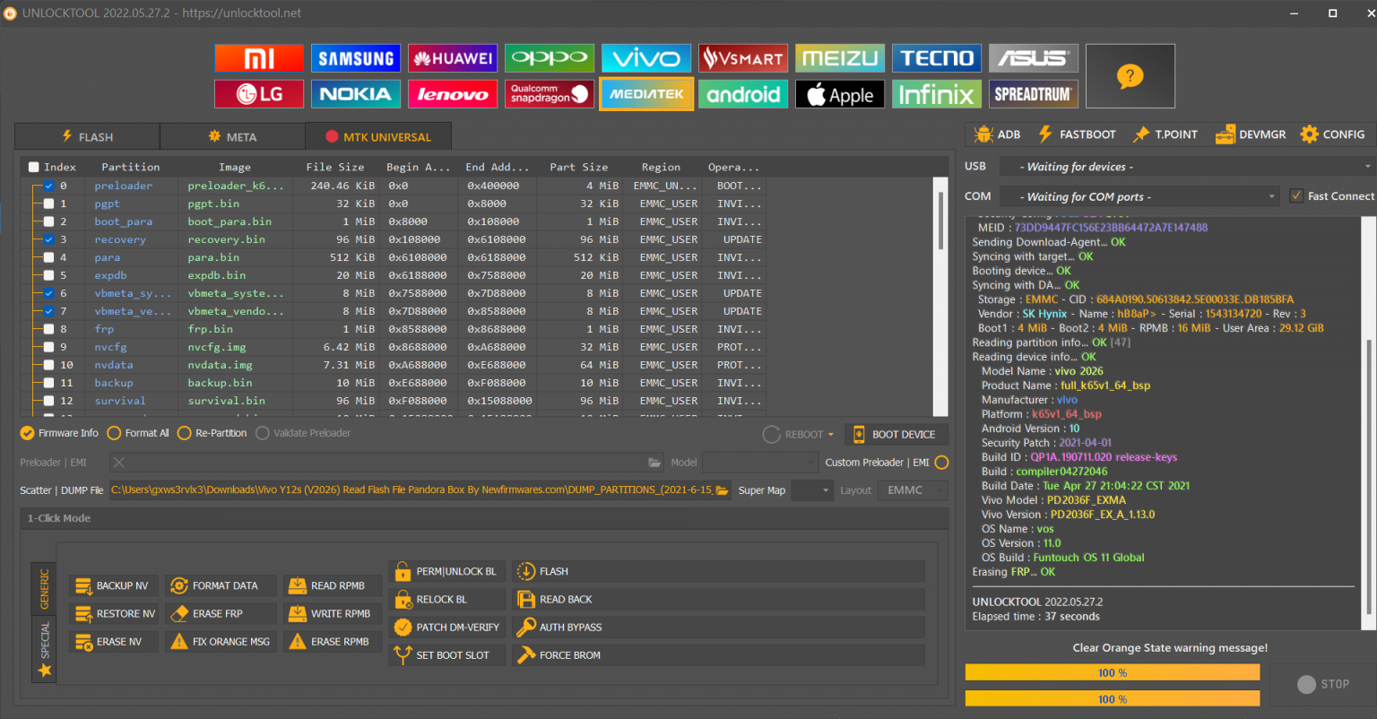Select the Vsmart brand icon
Image resolution: width=1377 pixels, height=719 pixels.
[x=743, y=58]
